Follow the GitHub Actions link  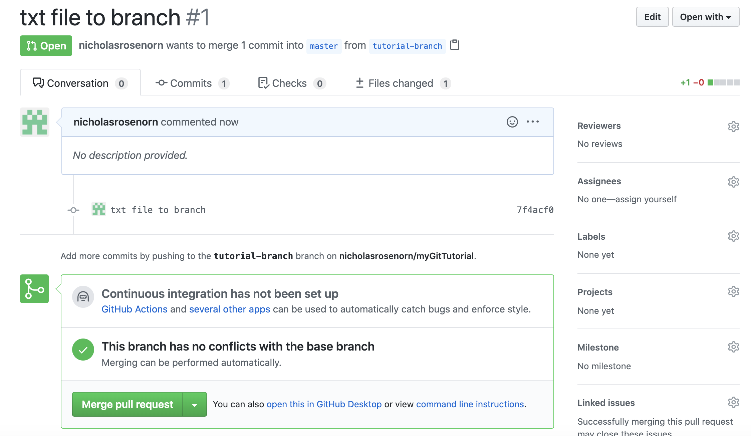click(135, 309)
